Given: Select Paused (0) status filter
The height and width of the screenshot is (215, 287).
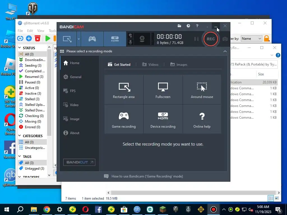Looking at the screenshot, I should 33,82.
